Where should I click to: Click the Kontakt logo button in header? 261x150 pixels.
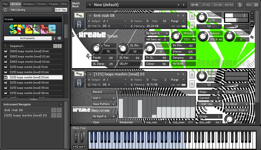pyautogui.click(x=240, y=5)
